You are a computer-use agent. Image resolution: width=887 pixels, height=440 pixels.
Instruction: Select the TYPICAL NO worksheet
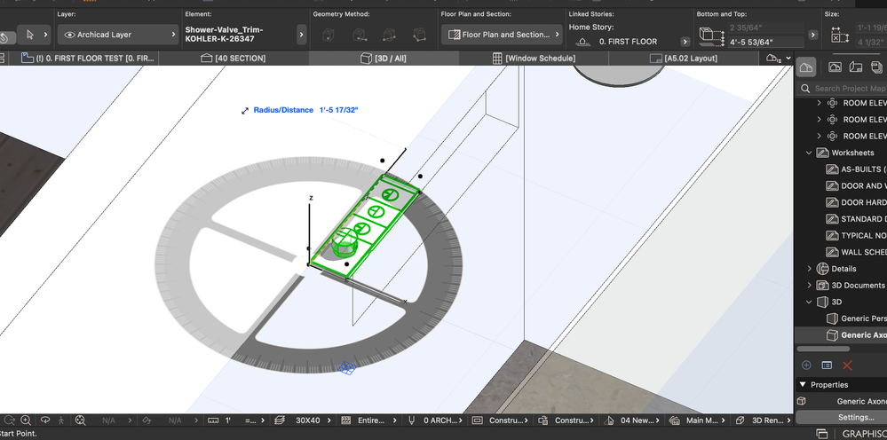(855, 236)
